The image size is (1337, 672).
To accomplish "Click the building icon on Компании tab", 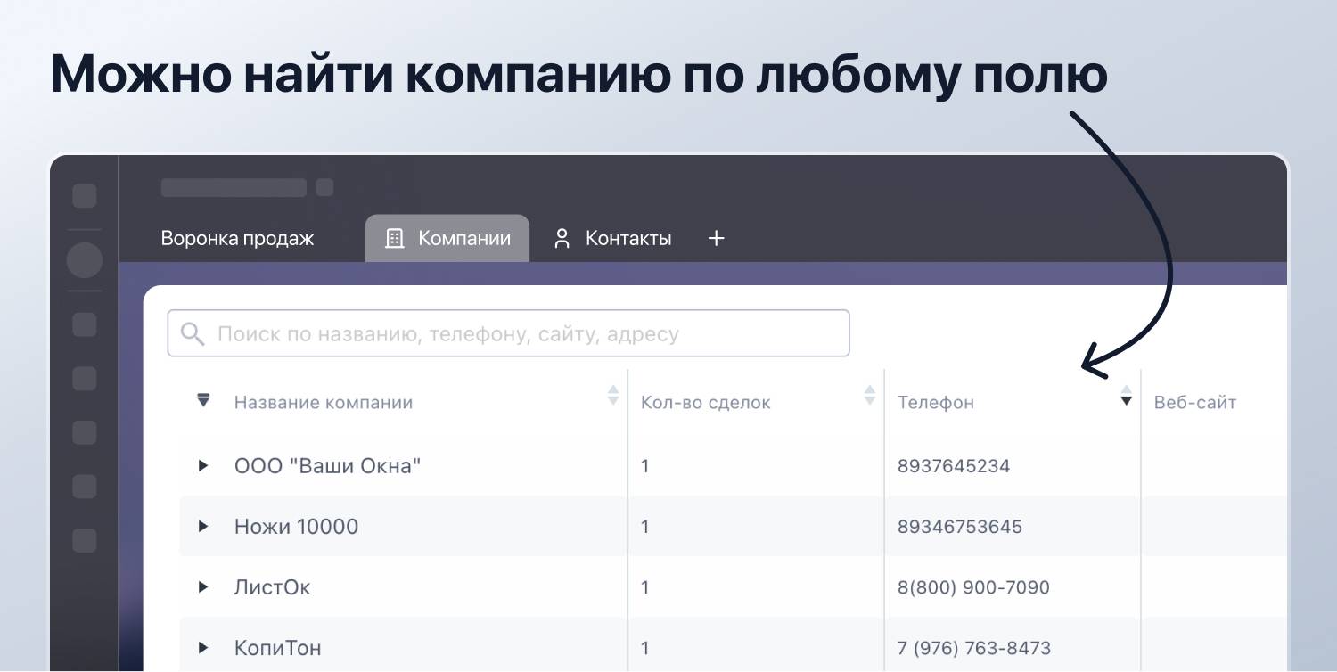I will click(394, 239).
